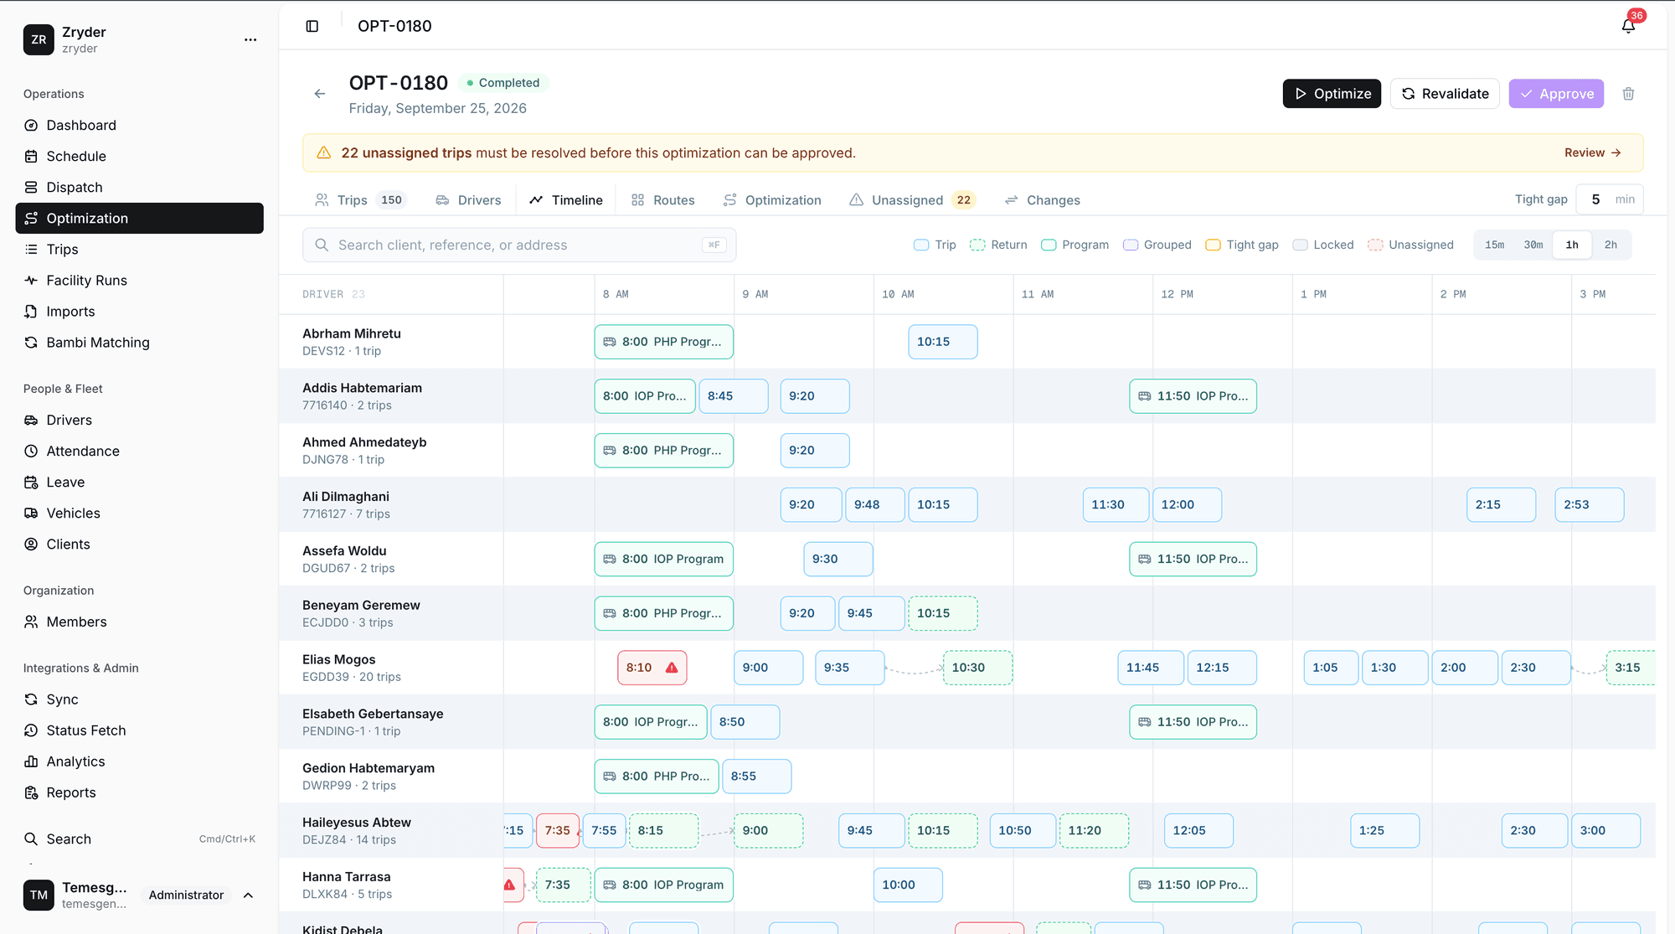Open the Members page
The height and width of the screenshot is (934, 1675).
[139, 622]
